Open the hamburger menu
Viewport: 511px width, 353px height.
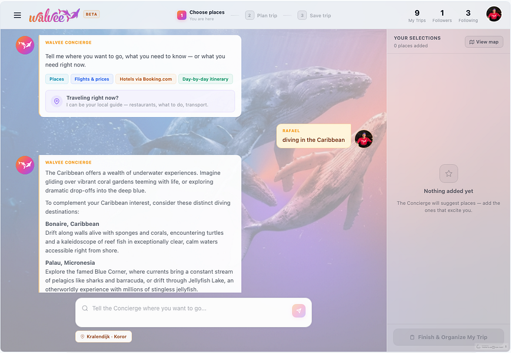[17, 15]
